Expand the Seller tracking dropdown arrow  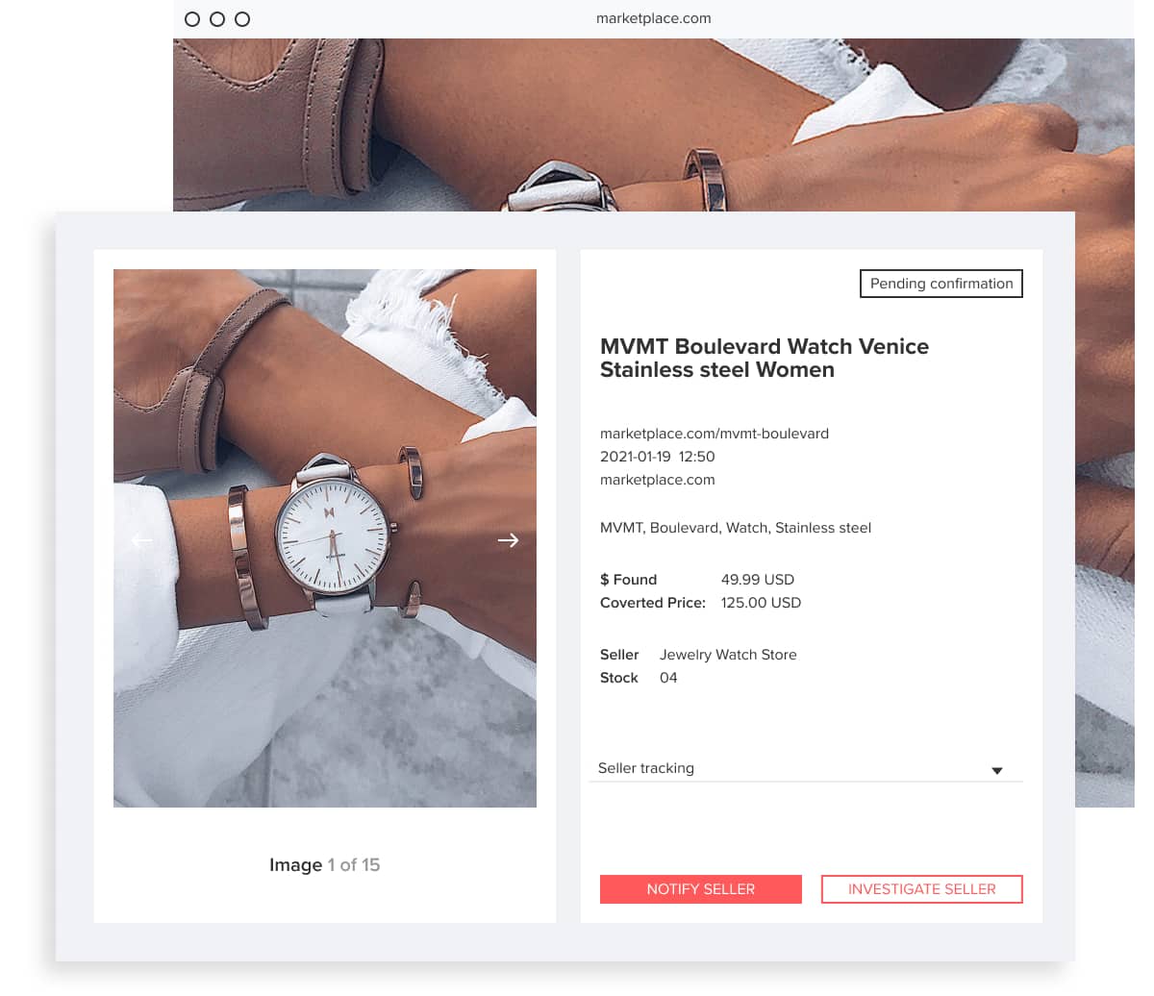coord(997,771)
